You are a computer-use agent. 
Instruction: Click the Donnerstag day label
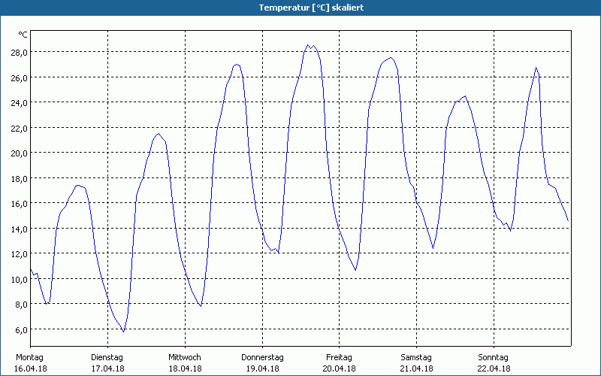pos(262,358)
